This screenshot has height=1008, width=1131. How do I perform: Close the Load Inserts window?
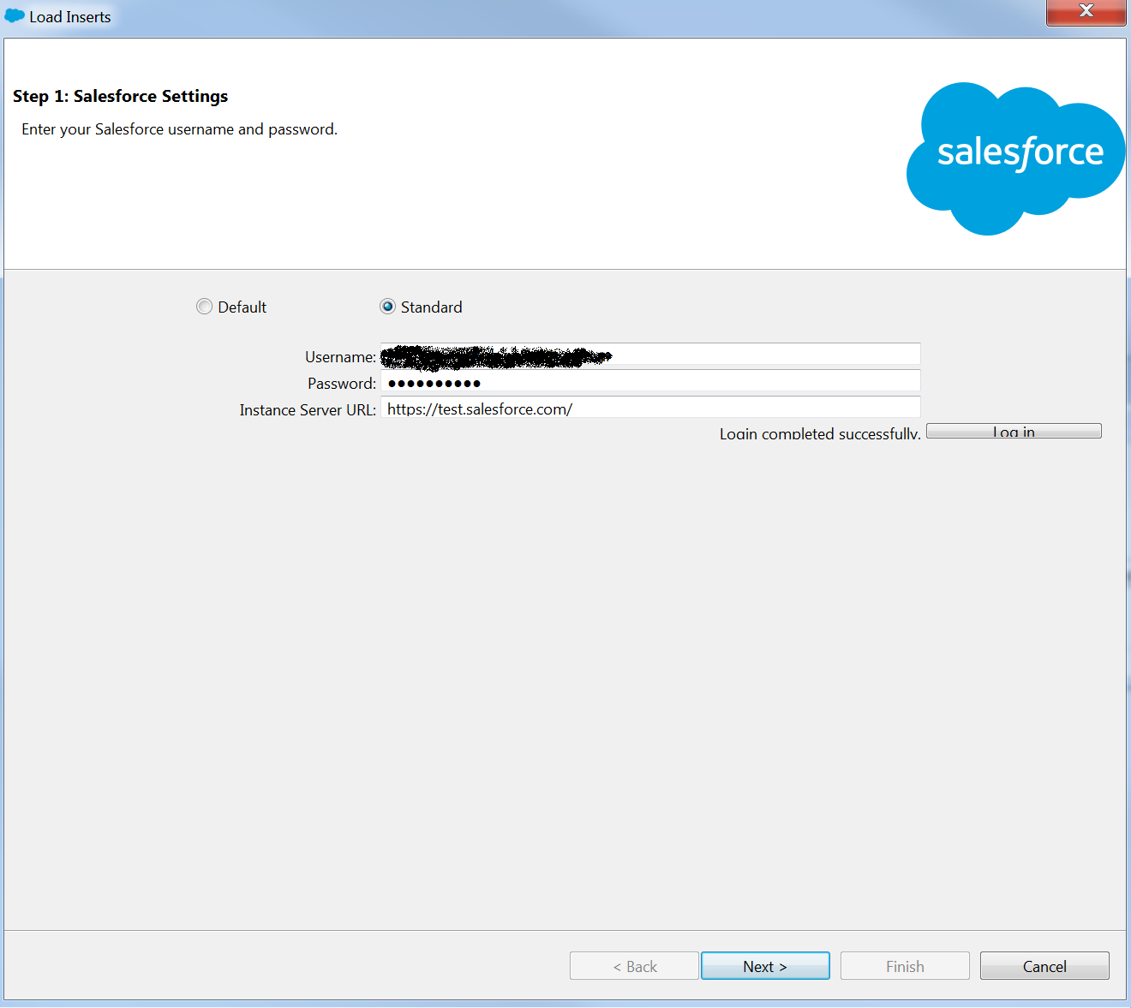(x=1086, y=12)
